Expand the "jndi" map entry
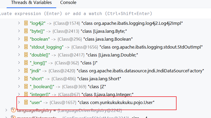Image resolution: width=211 pixels, height=118 pixels. tap(19, 70)
